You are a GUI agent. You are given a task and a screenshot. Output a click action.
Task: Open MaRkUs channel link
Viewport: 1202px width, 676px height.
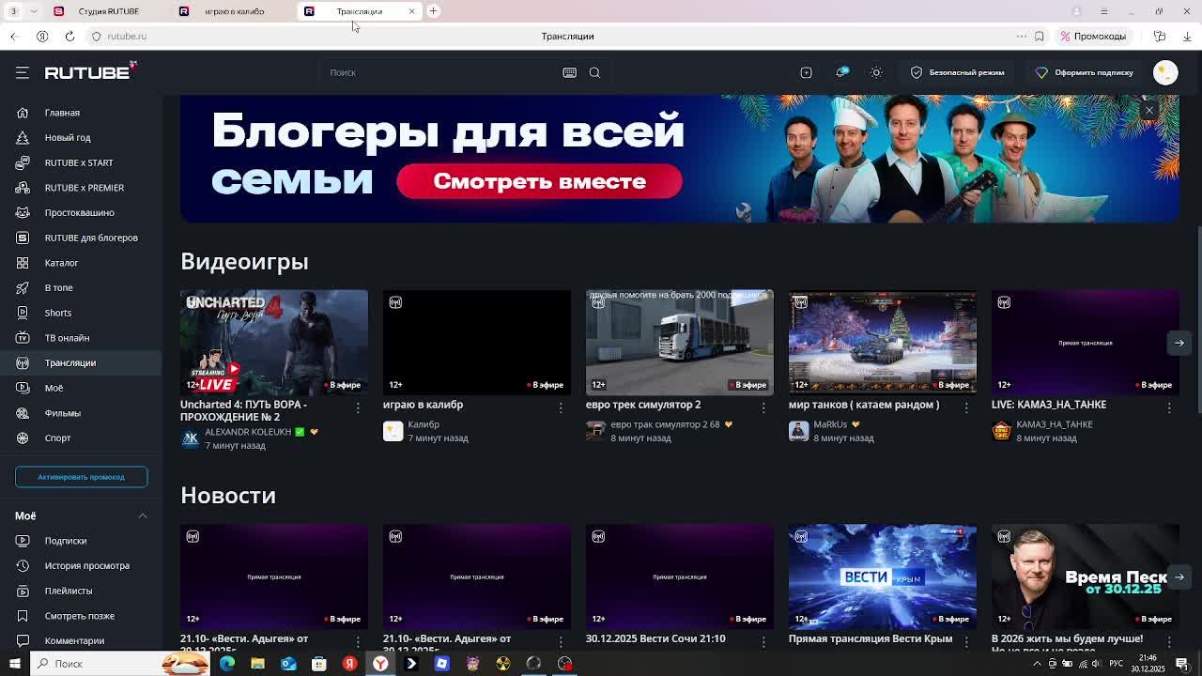(830, 424)
